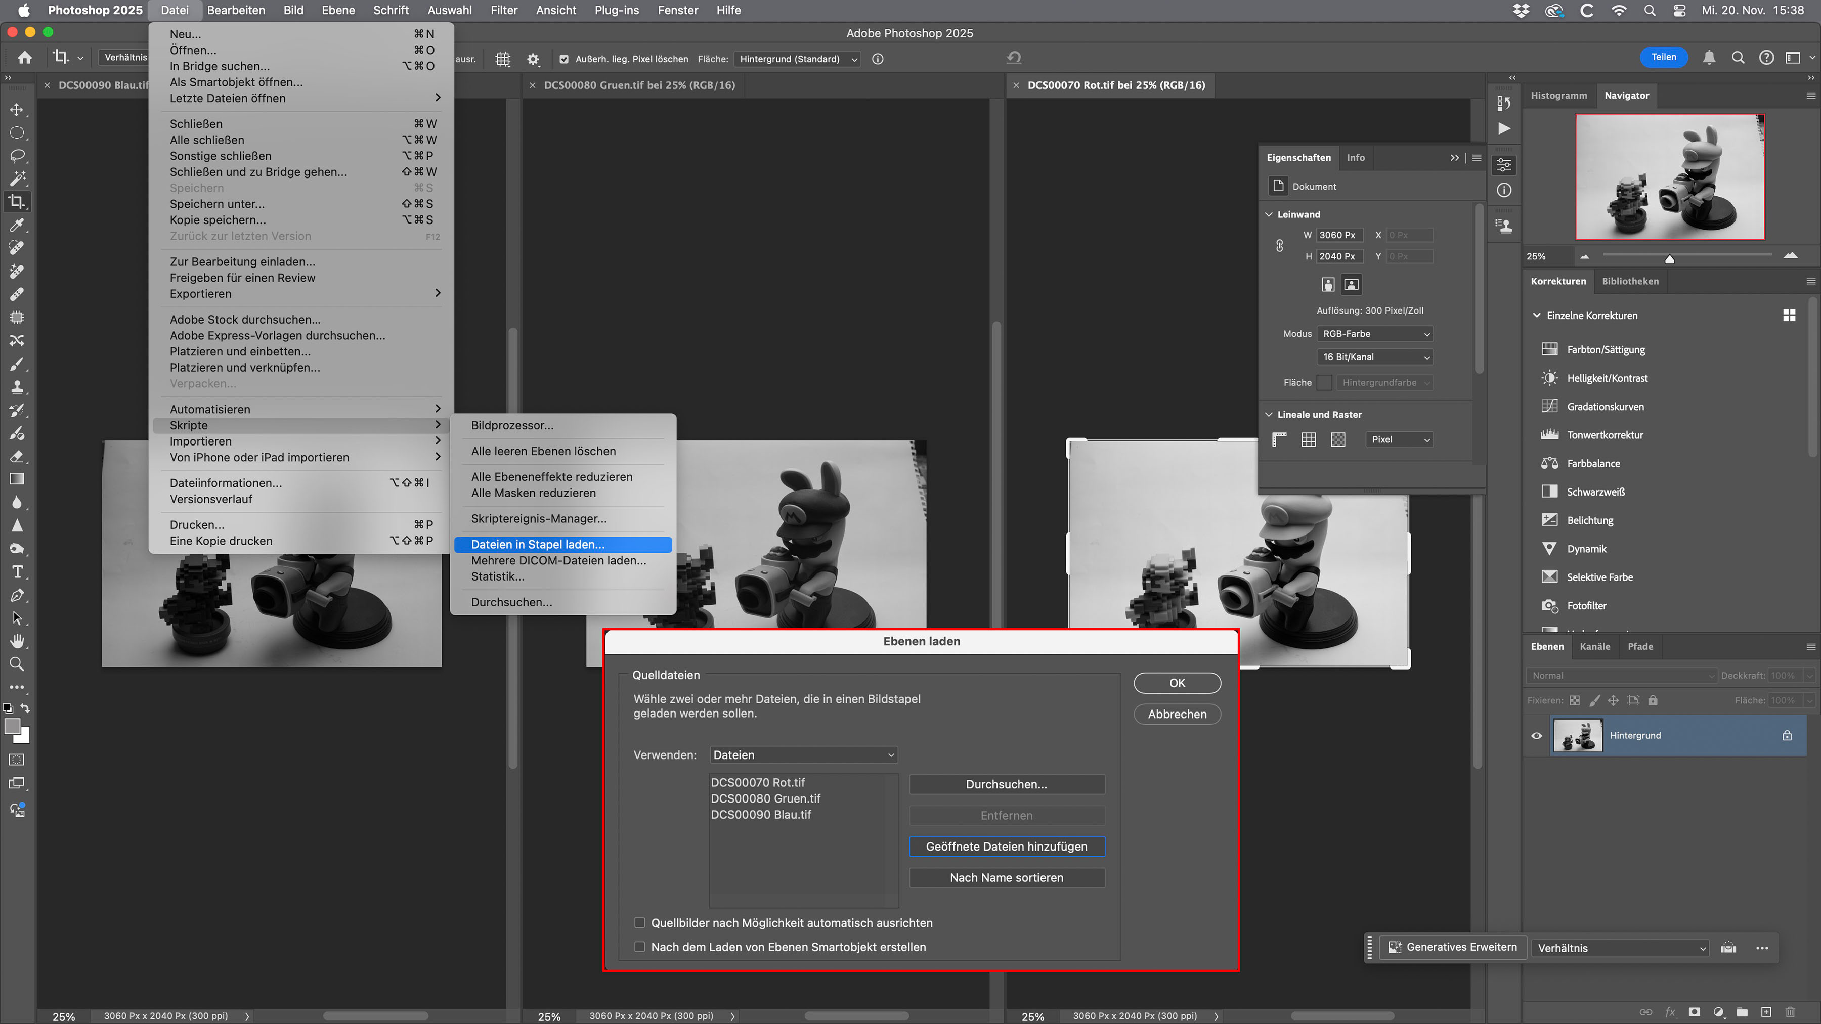Screen dimensions: 1821x1024
Task: Select the Hand tool
Action: point(17,641)
